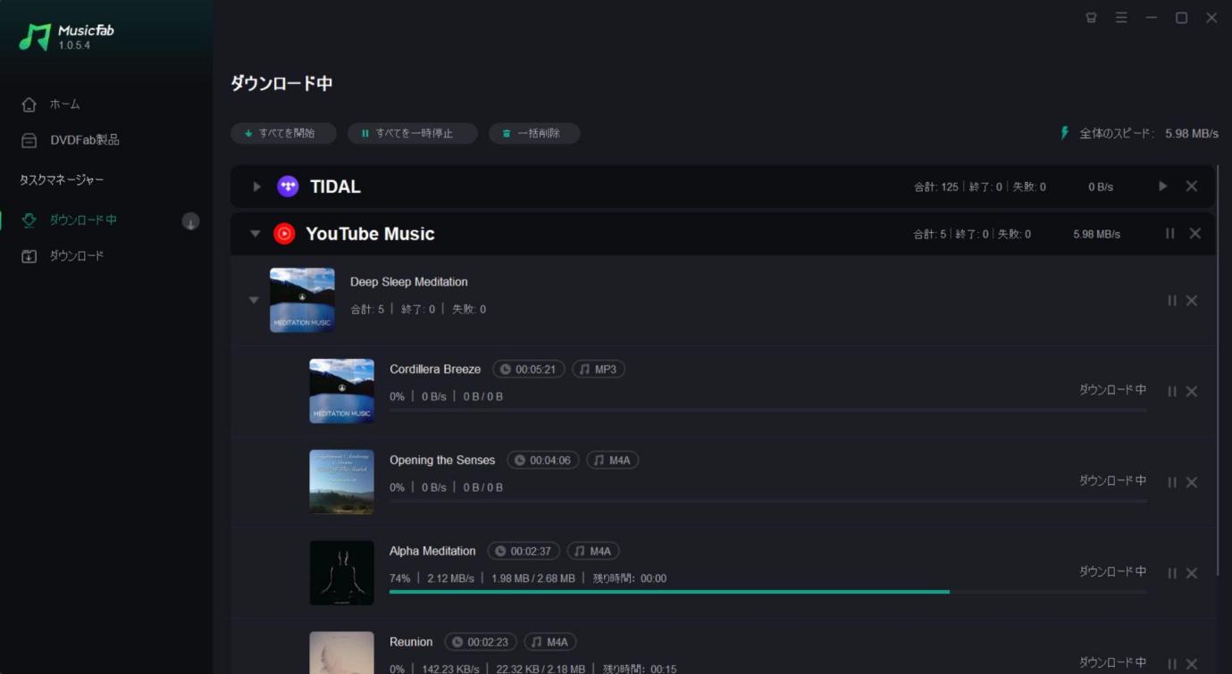The image size is (1232, 674).
Task: Click the 00:02:37 duration tag
Action: (524, 552)
